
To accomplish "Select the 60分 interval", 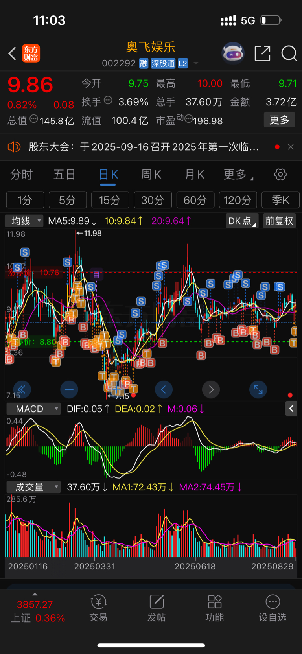I will pos(195,200).
